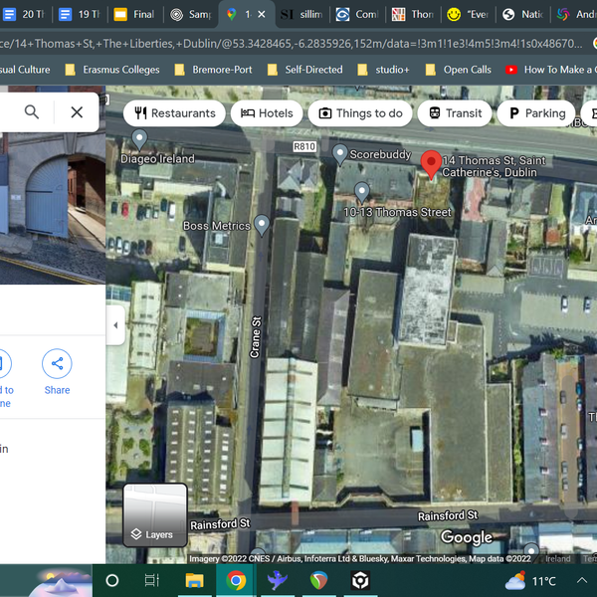The width and height of the screenshot is (597, 597).
Task: Clear the search with the X icon
Action: pos(77,112)
